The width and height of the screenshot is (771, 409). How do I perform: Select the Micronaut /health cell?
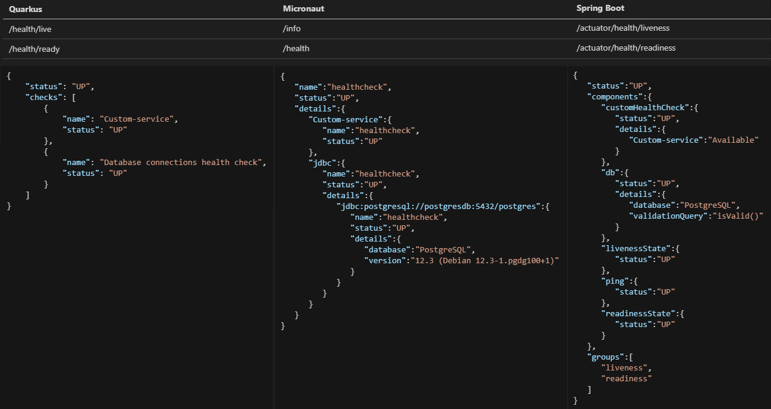tap(296, 49)
